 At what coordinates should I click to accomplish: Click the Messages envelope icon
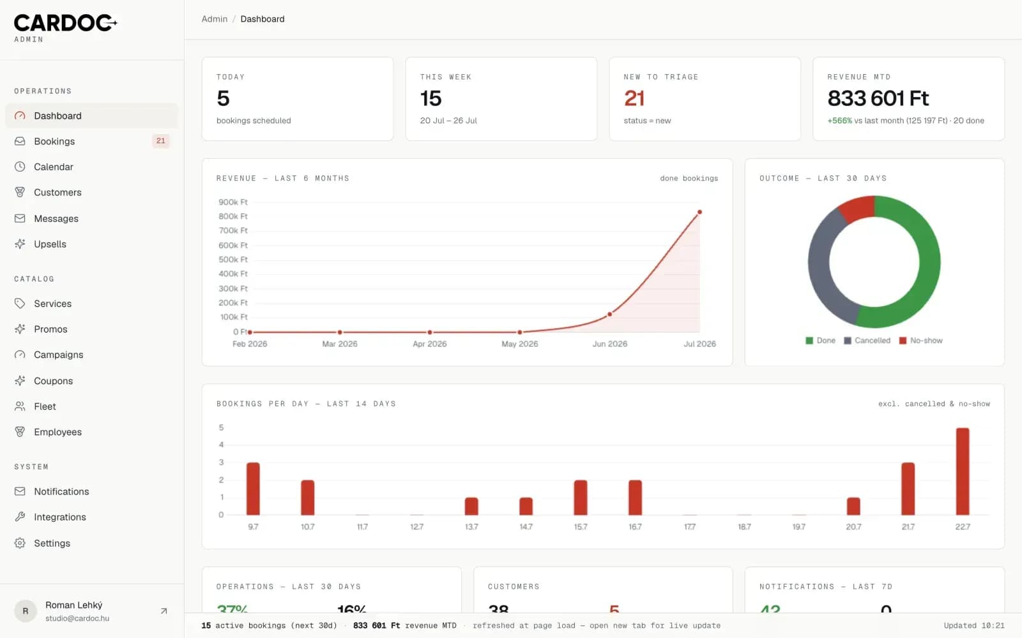tap(20, 218)
